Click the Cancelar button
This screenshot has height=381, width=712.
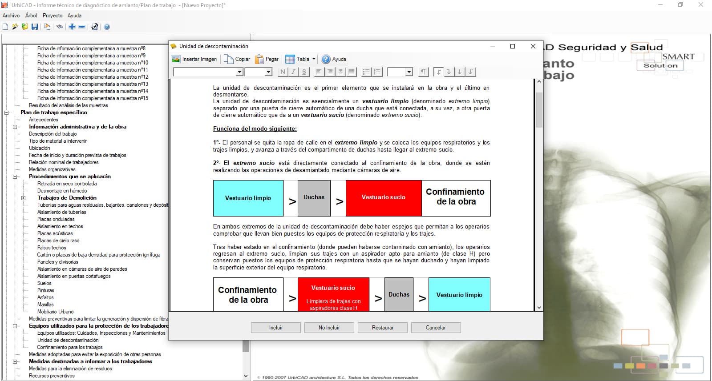[436, 328]
